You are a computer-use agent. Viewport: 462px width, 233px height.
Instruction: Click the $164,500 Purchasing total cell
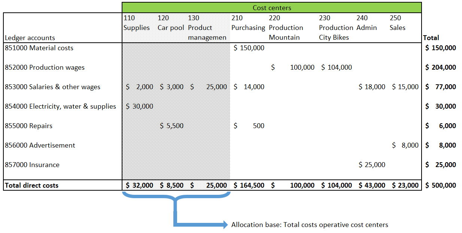[x=249, y=185]
